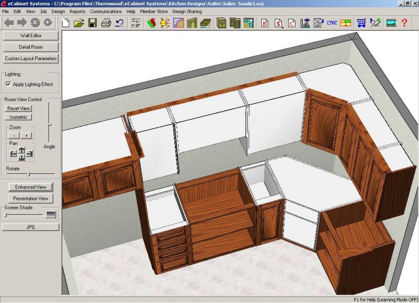Switch to Presentation View
Image resolution: width=419 pixels, height=303 pixels.
tap(31, 198)
